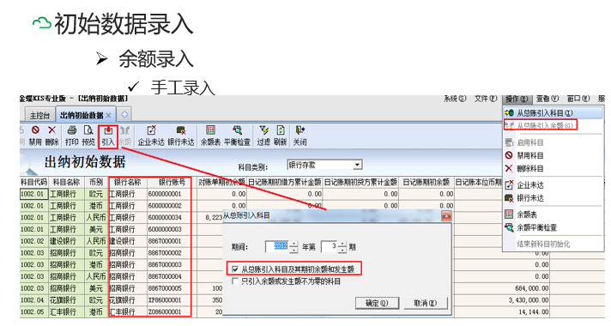
Task: Select the 1002.02 subject code cell
Action: pos(34,241)
